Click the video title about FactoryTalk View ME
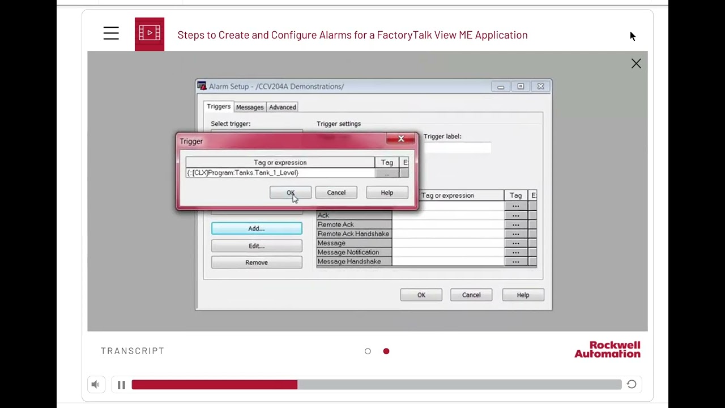Image resolution: width=725 pixels, height=408 pixels. tap(352, 35)
